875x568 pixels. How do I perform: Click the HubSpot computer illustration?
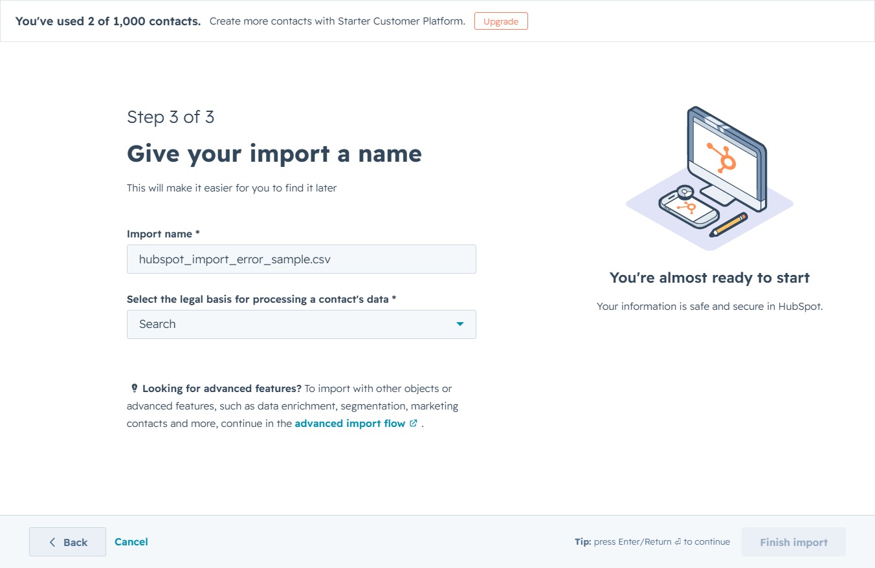709,178
